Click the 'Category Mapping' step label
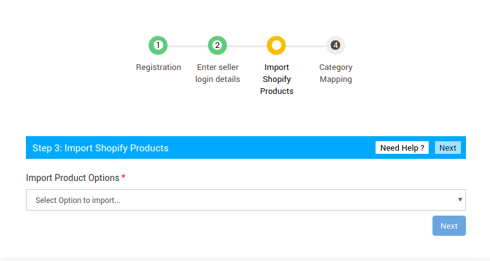The image size is (490, 261). point(336,73)
